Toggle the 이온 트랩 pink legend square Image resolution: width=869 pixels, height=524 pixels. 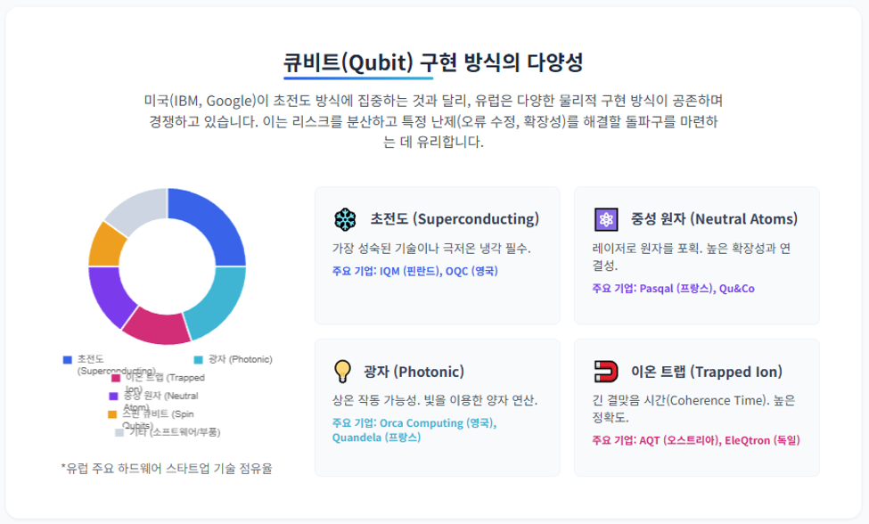tap(116, 379)
